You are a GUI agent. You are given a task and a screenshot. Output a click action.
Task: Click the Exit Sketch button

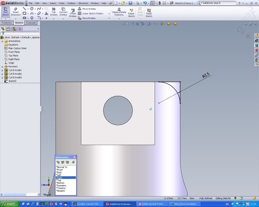(6, 12)
